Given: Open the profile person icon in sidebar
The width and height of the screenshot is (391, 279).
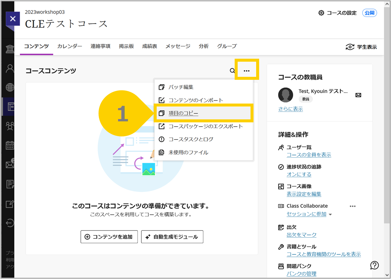Looking at the screenshot, I should tap(10, 69).
